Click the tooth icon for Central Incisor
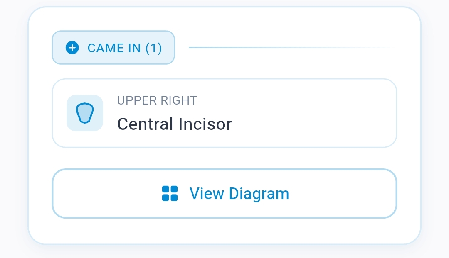The width and height of the screenshot is (449, 258). coord(85,113)
